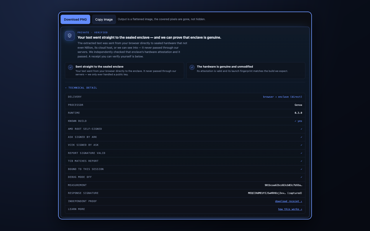The width and height of the screenshot is (370, 231).
Task: Click the checkmark in VCEK SIGNED BY ASK row
Action: pyautogui.click(x=301, y=145)
